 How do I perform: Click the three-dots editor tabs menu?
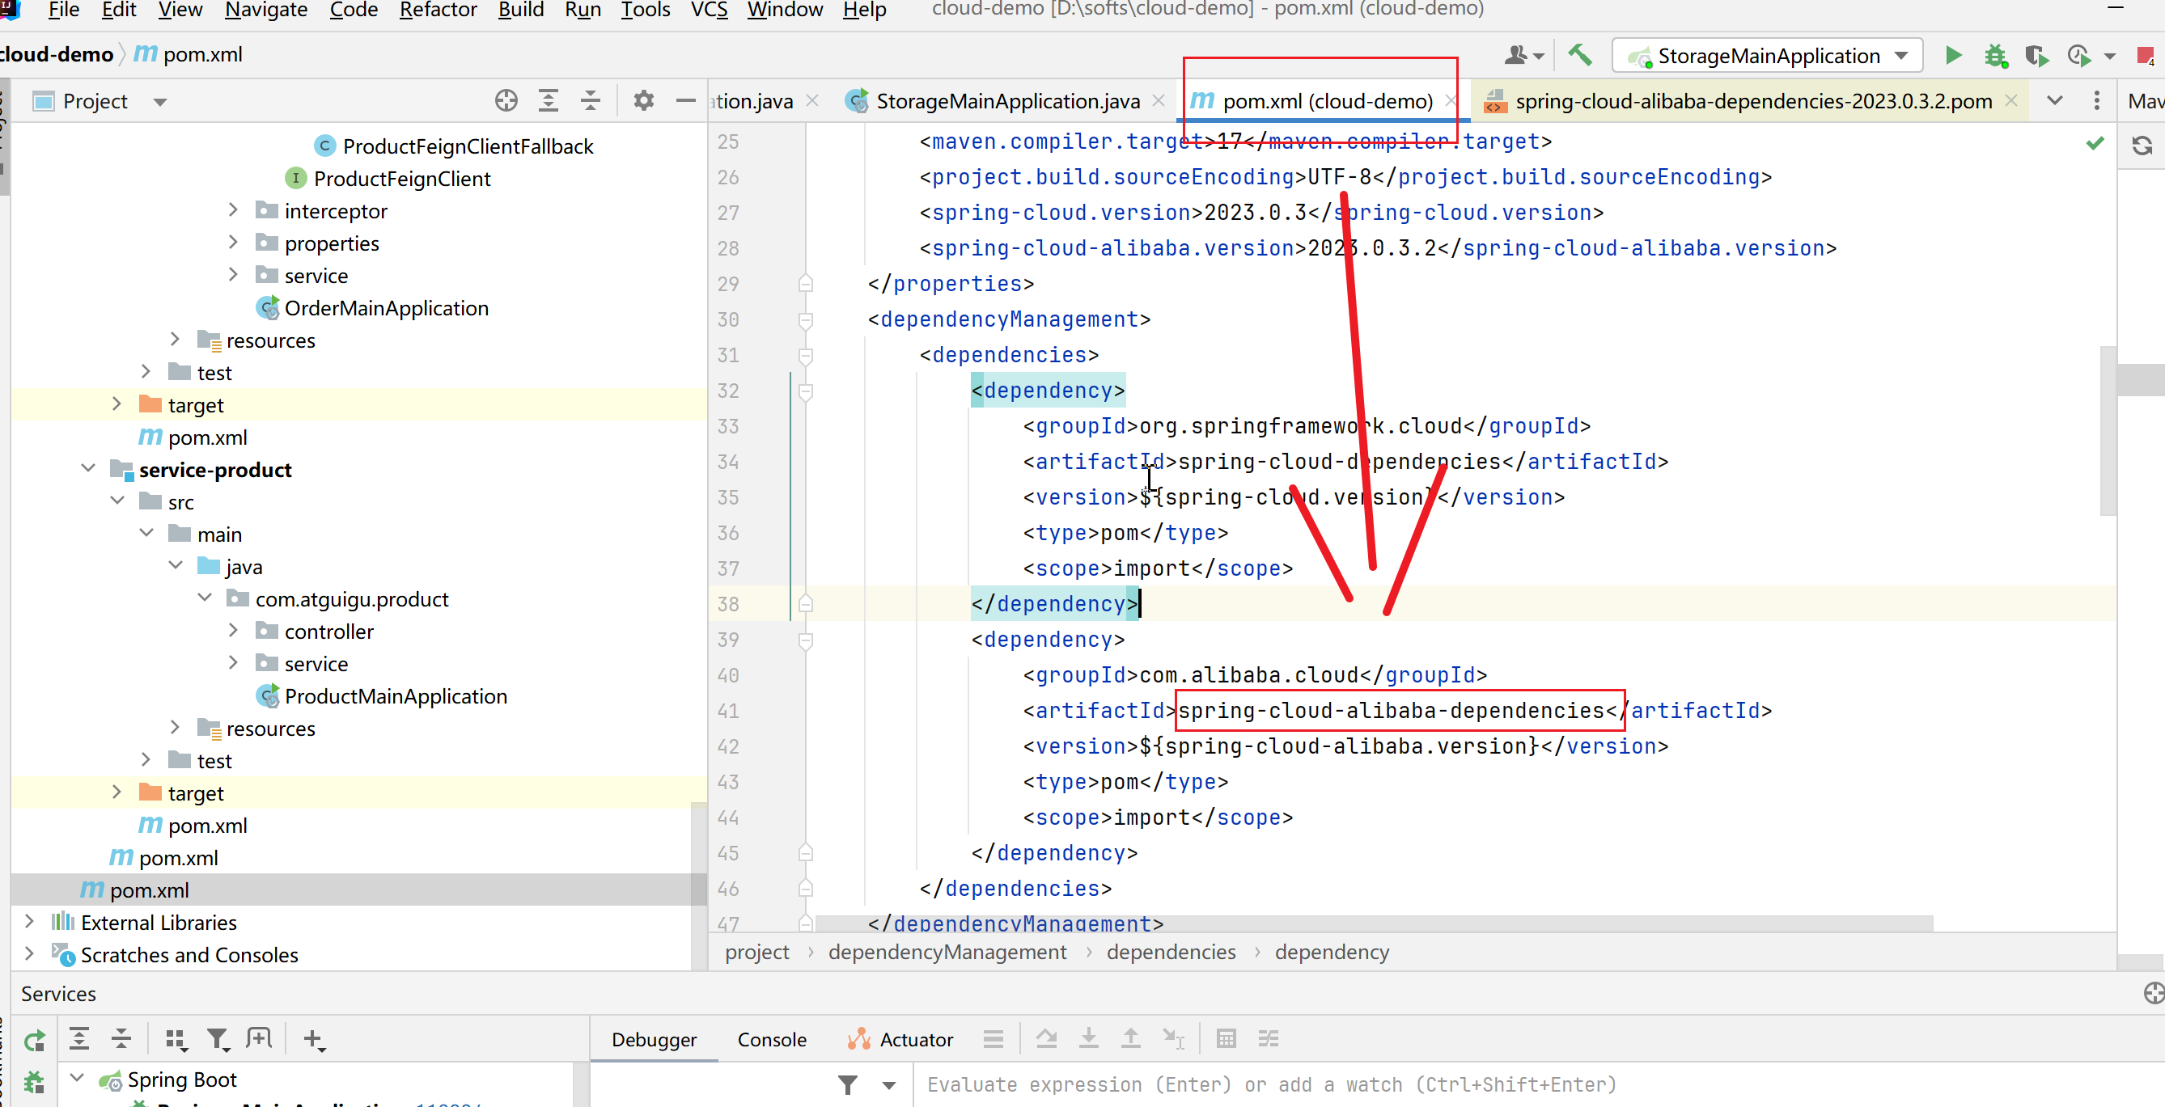pyautogui.click(x=2097, y=101)
